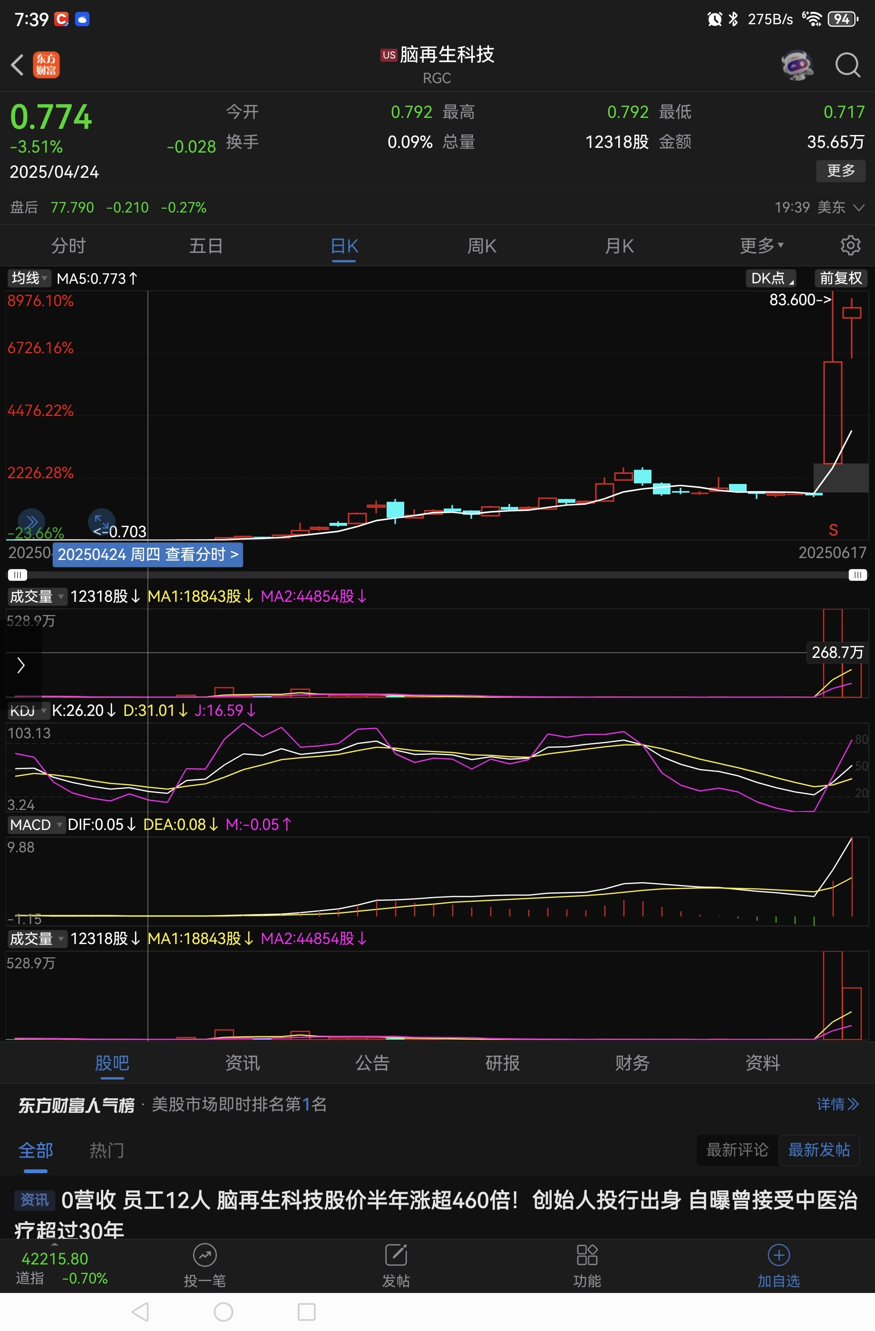Switch to 月K chart tab
This screenshot has width=875, height=1331.
619,245
